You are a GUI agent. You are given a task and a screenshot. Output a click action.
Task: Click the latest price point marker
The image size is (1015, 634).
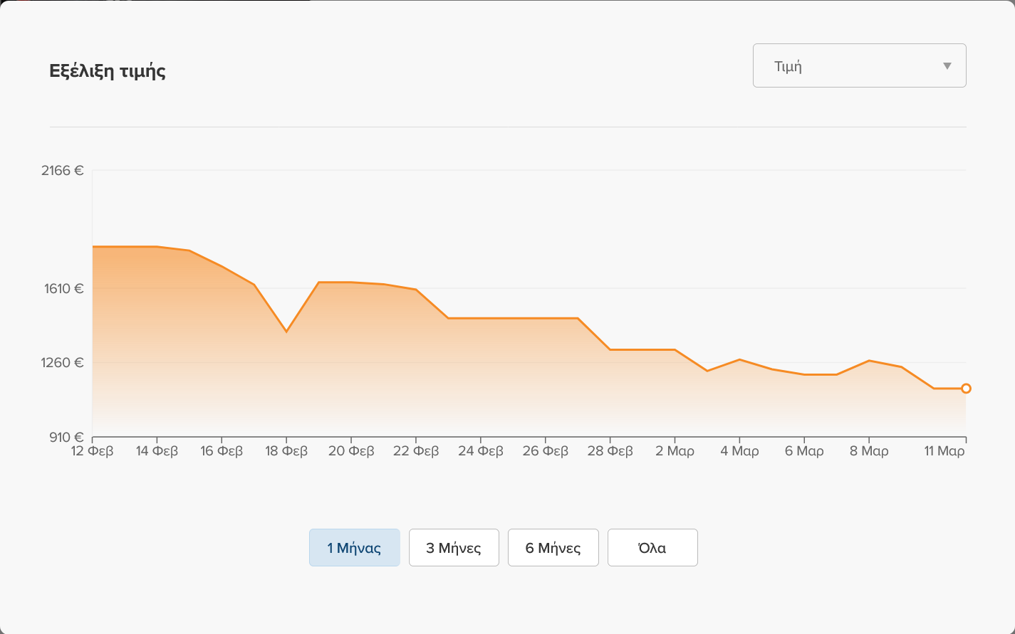point(966,389)
